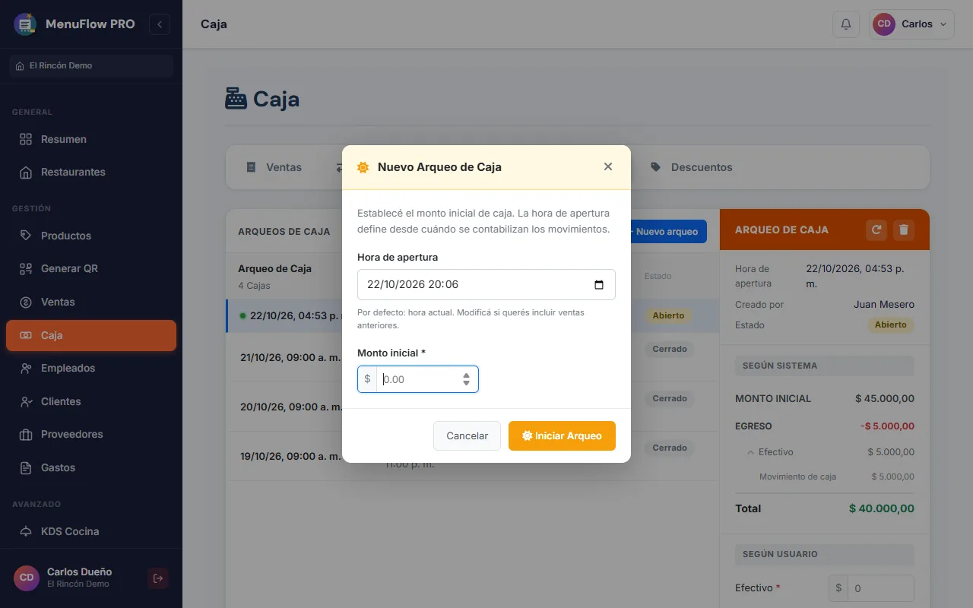Click the Monto Inicial $ 45.000,00 value
973x608 pixels.
(885, 398)
